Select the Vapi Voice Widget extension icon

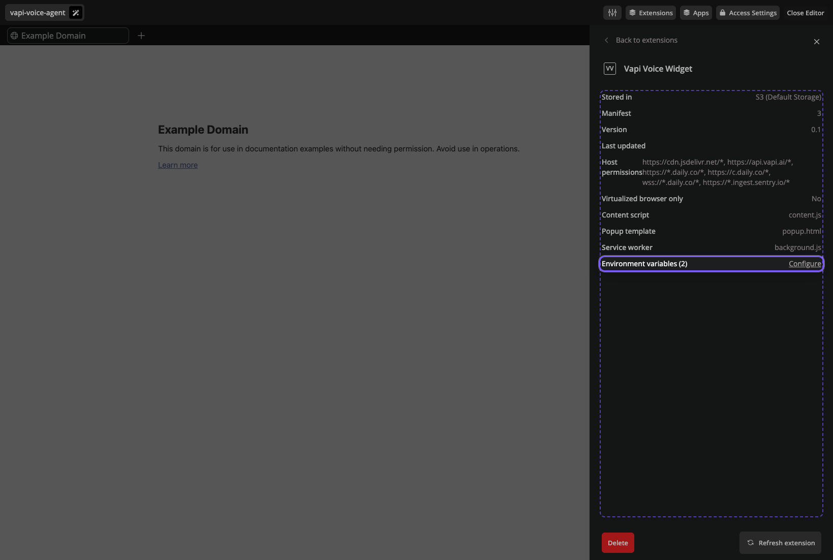point(609,68)
